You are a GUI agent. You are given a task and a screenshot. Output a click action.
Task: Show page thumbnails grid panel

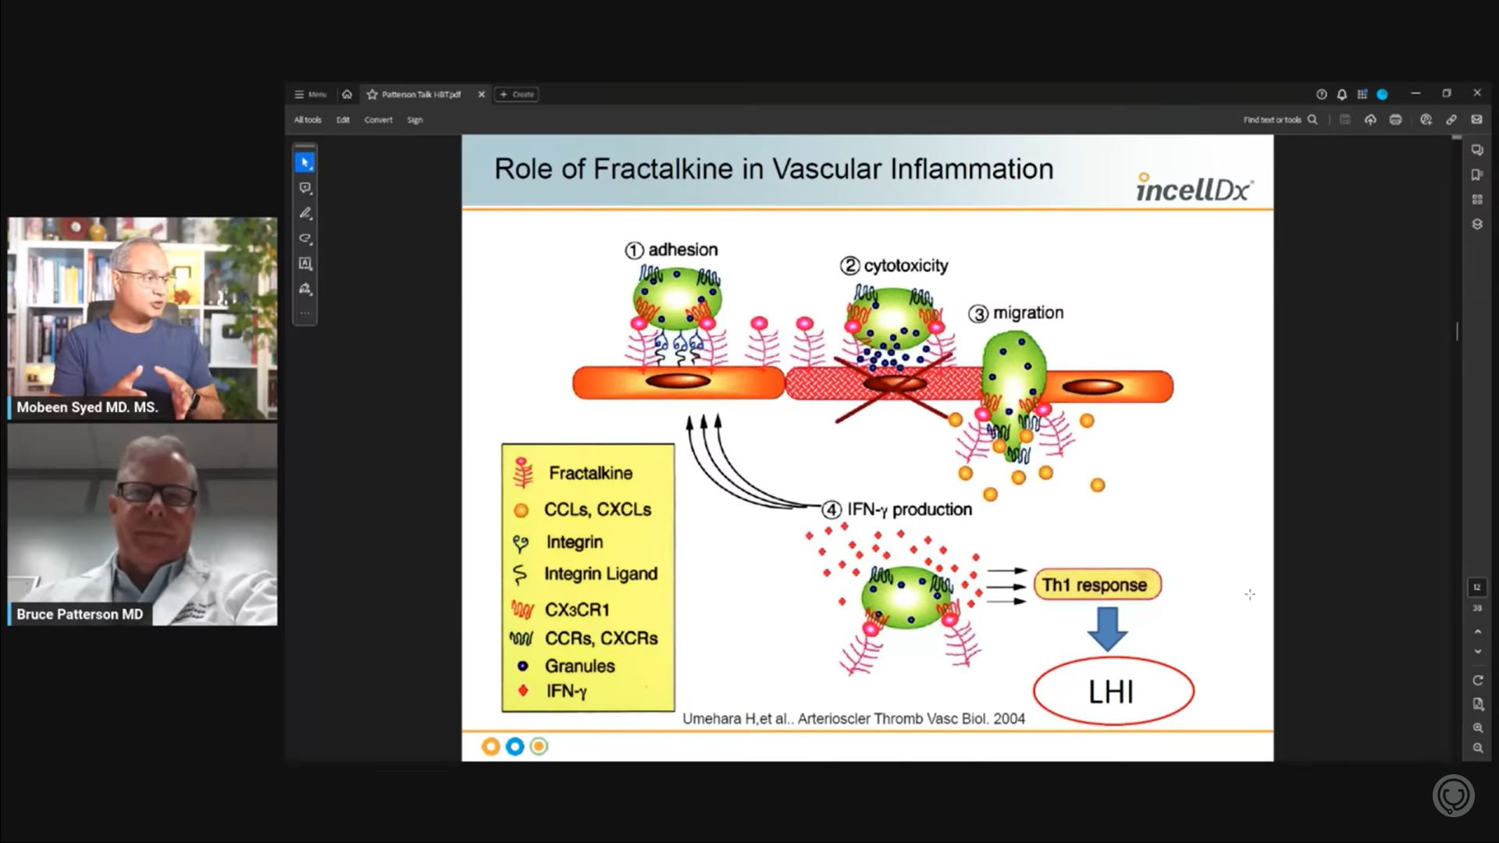coord(1477,200)
